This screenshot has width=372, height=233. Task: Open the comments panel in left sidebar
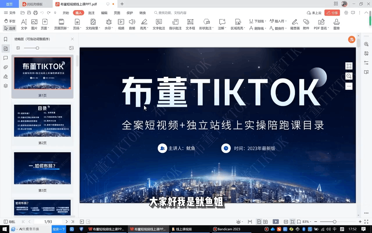pos(6,58)
